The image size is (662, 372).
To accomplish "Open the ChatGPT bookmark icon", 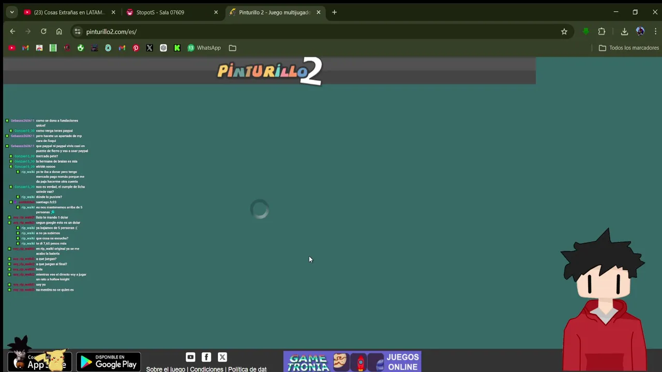I will [x=163, y=48].
